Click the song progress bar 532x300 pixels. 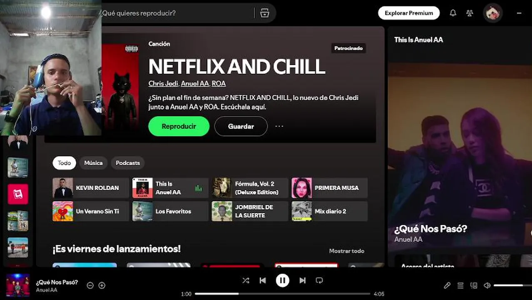click(282, 294)
